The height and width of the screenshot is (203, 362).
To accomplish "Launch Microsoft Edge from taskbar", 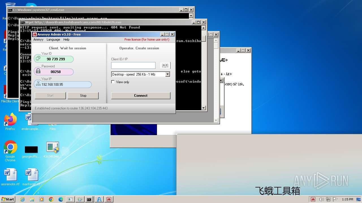I will pos(61,199).
